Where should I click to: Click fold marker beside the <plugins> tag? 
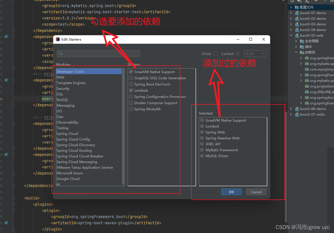[14, 205]
